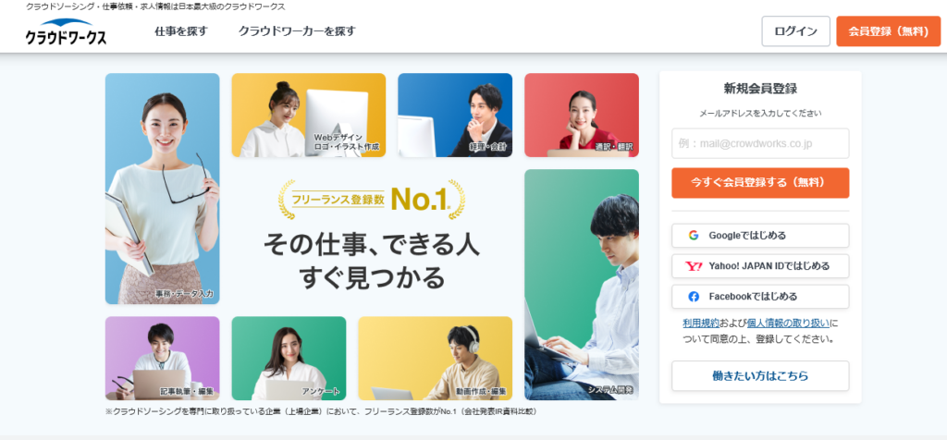Click the Google logo icon
Image resolution: width=947 pixels, height=440 pixels.
(x=694, y=236)
